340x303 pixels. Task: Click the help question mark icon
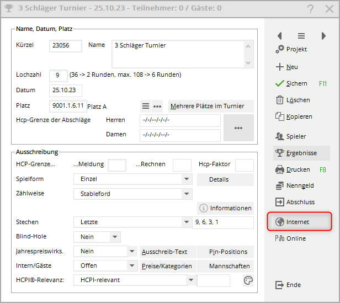311,8
